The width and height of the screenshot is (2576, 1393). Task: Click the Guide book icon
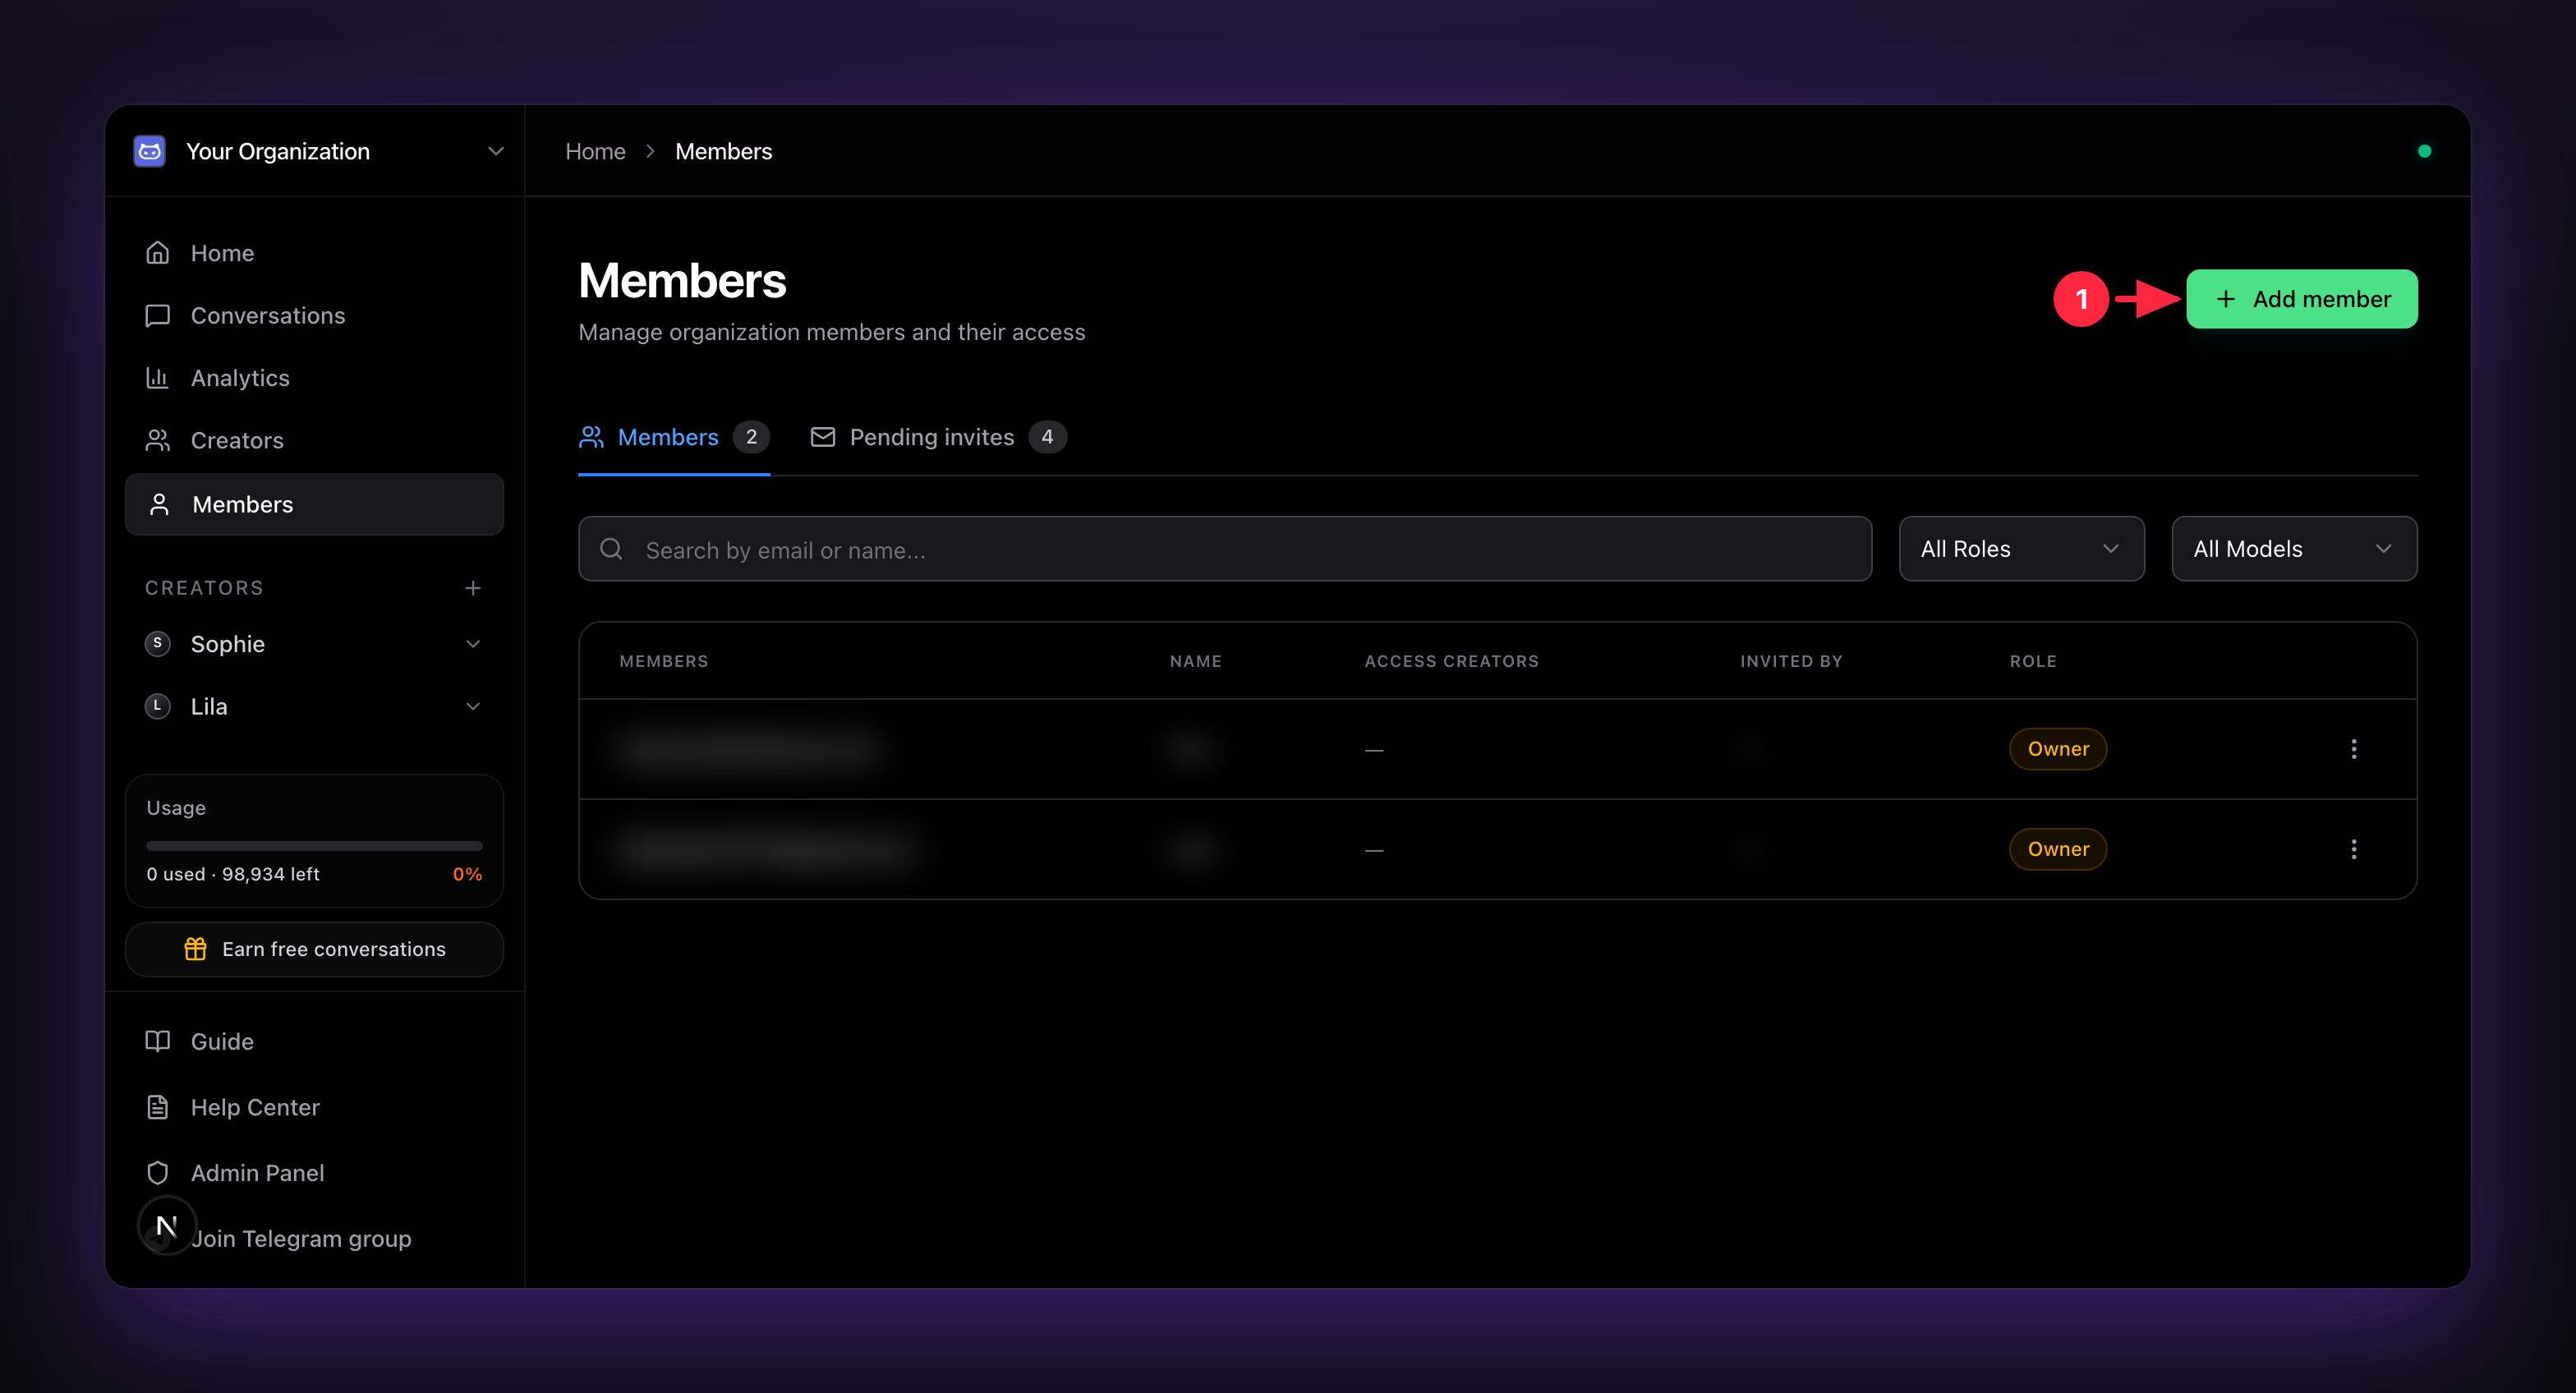[158, 1041]
